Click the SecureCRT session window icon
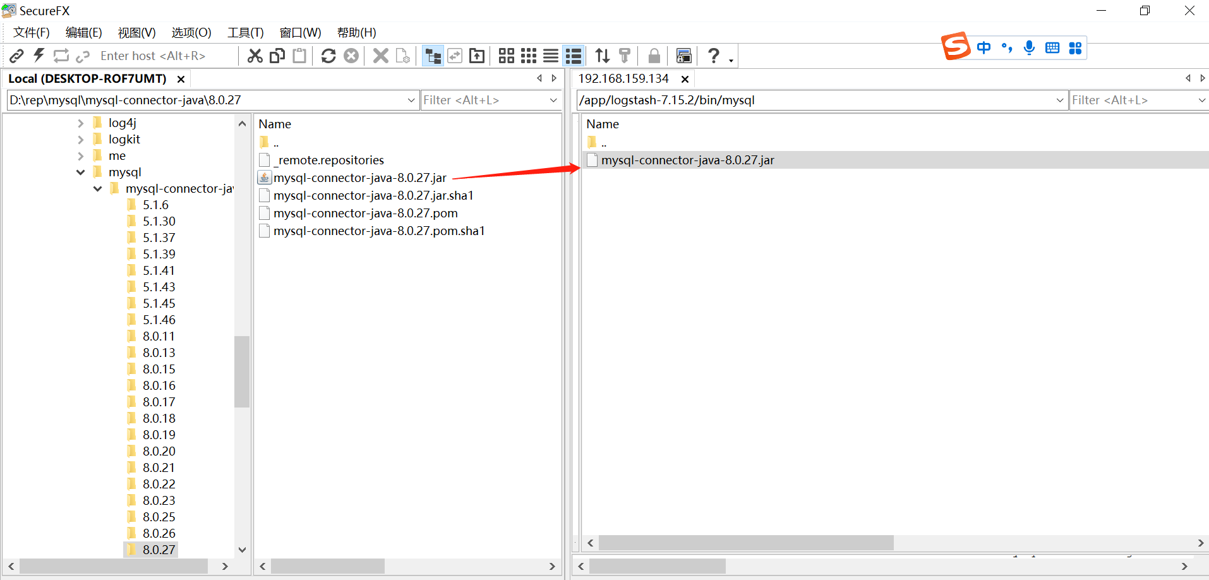 [x=683, y=56]
